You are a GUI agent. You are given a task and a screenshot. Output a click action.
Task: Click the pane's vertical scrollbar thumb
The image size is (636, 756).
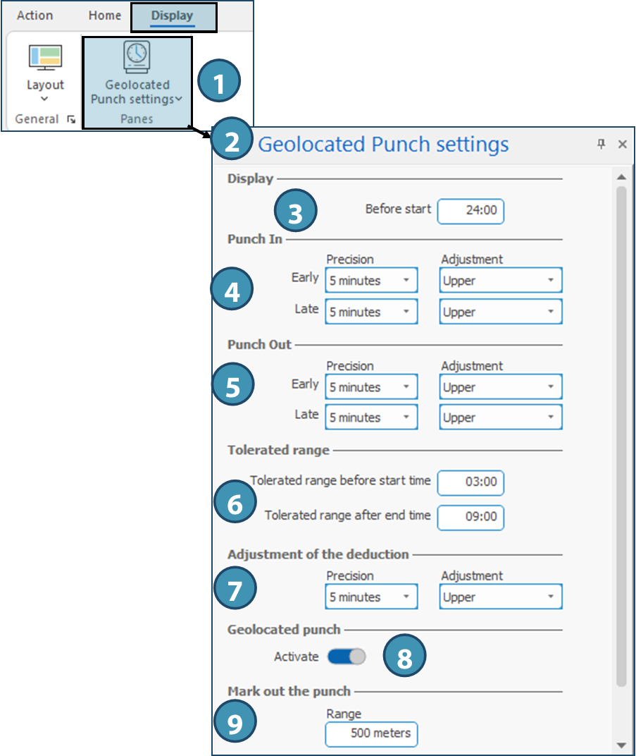coord(621,437)
